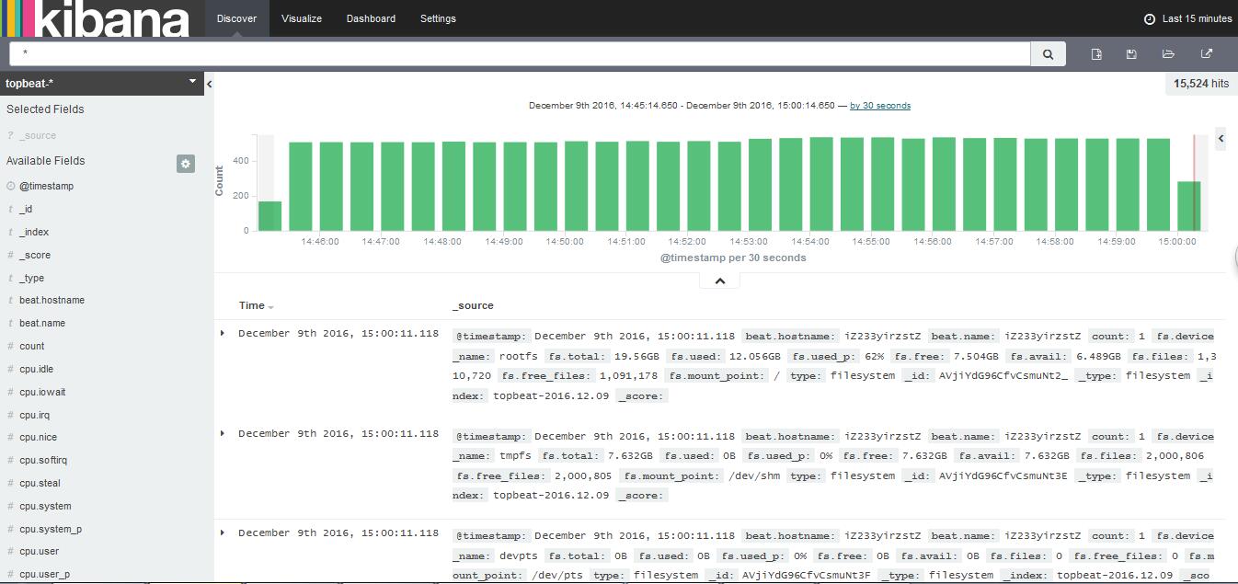Select the beat.name field

[x=42, y=323]
